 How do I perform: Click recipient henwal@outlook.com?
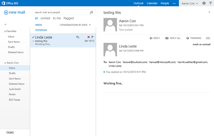point(135,62)
